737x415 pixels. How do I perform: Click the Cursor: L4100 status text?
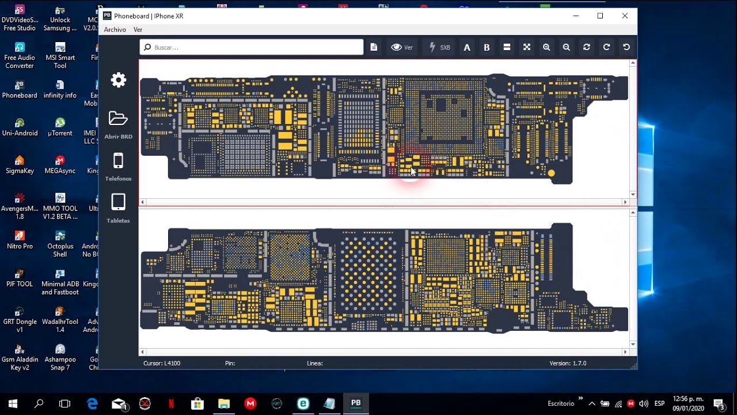(162, 363)
